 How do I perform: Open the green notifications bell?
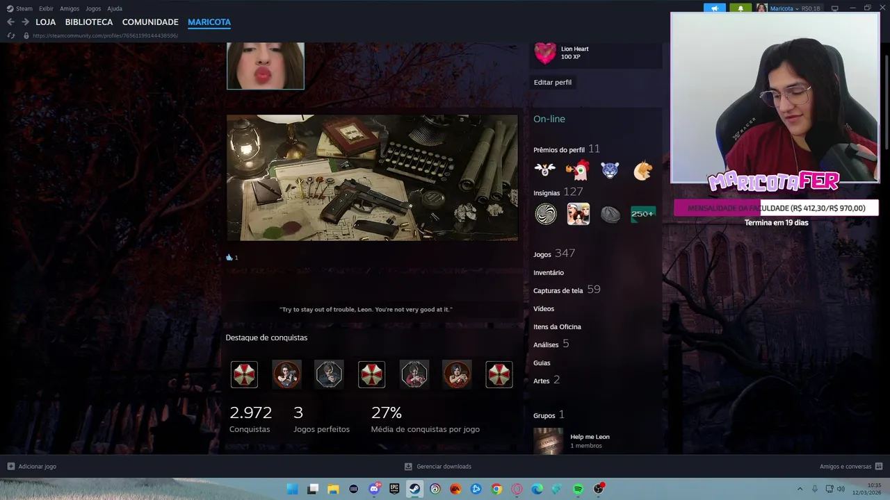click(740, 8)
